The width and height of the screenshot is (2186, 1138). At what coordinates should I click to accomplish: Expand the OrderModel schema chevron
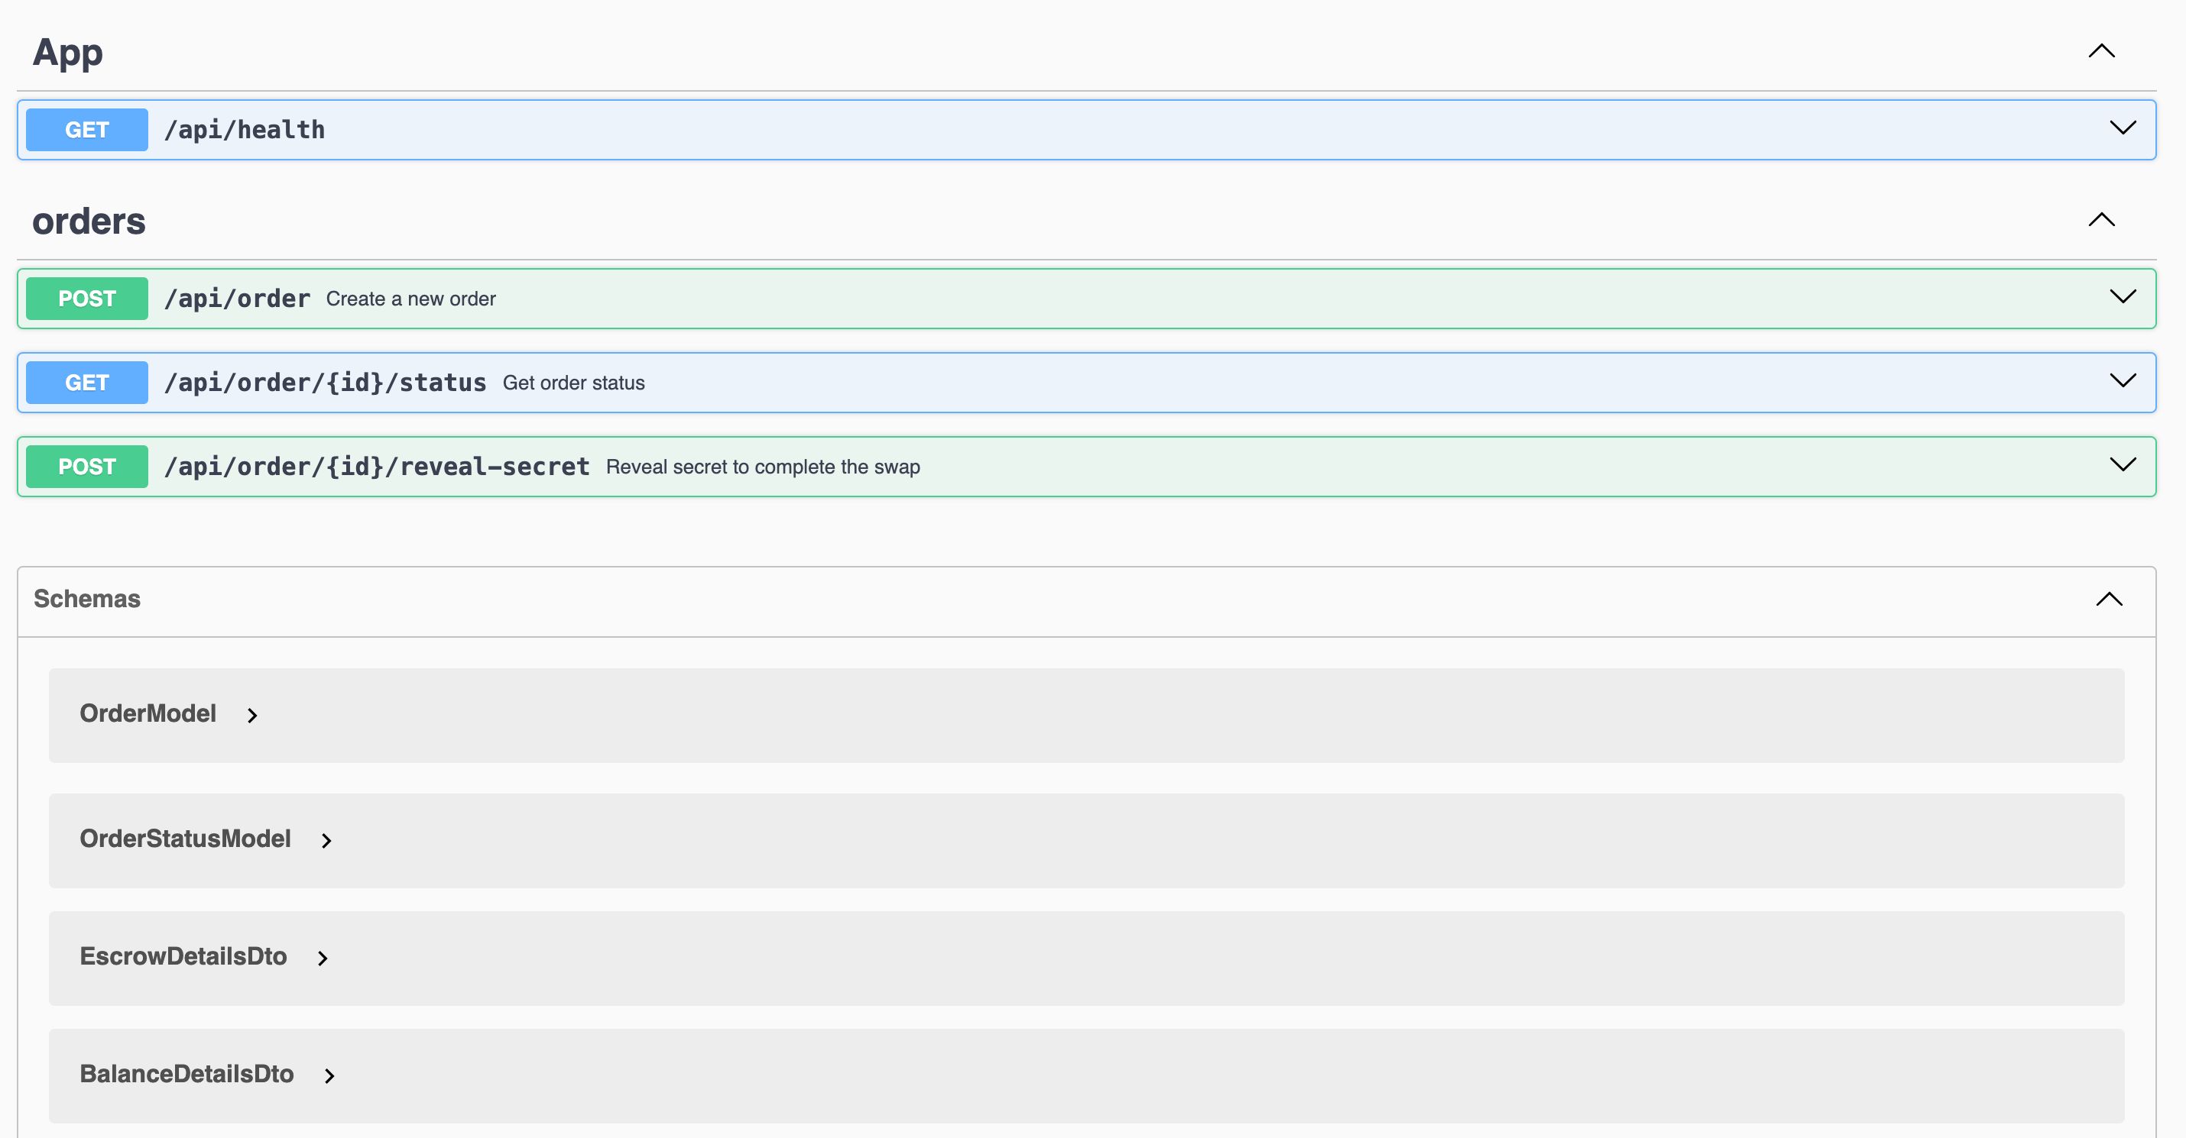(252, 716)
